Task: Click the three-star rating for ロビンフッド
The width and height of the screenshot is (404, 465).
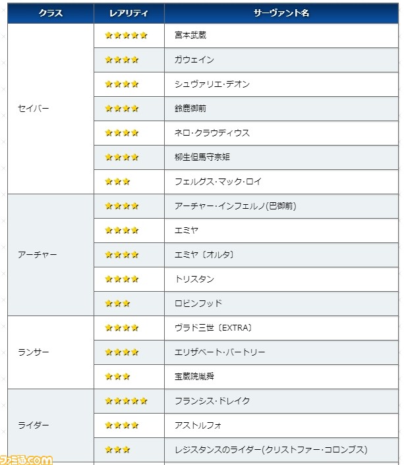Action: click(117, 304)
